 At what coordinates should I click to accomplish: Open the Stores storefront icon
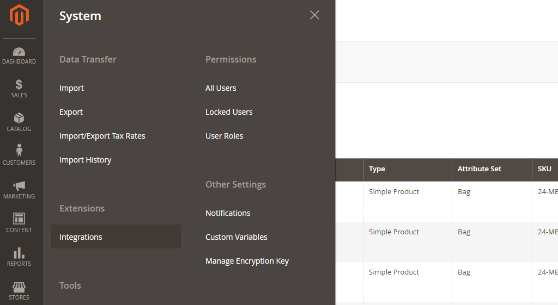[x=19, y=287]
